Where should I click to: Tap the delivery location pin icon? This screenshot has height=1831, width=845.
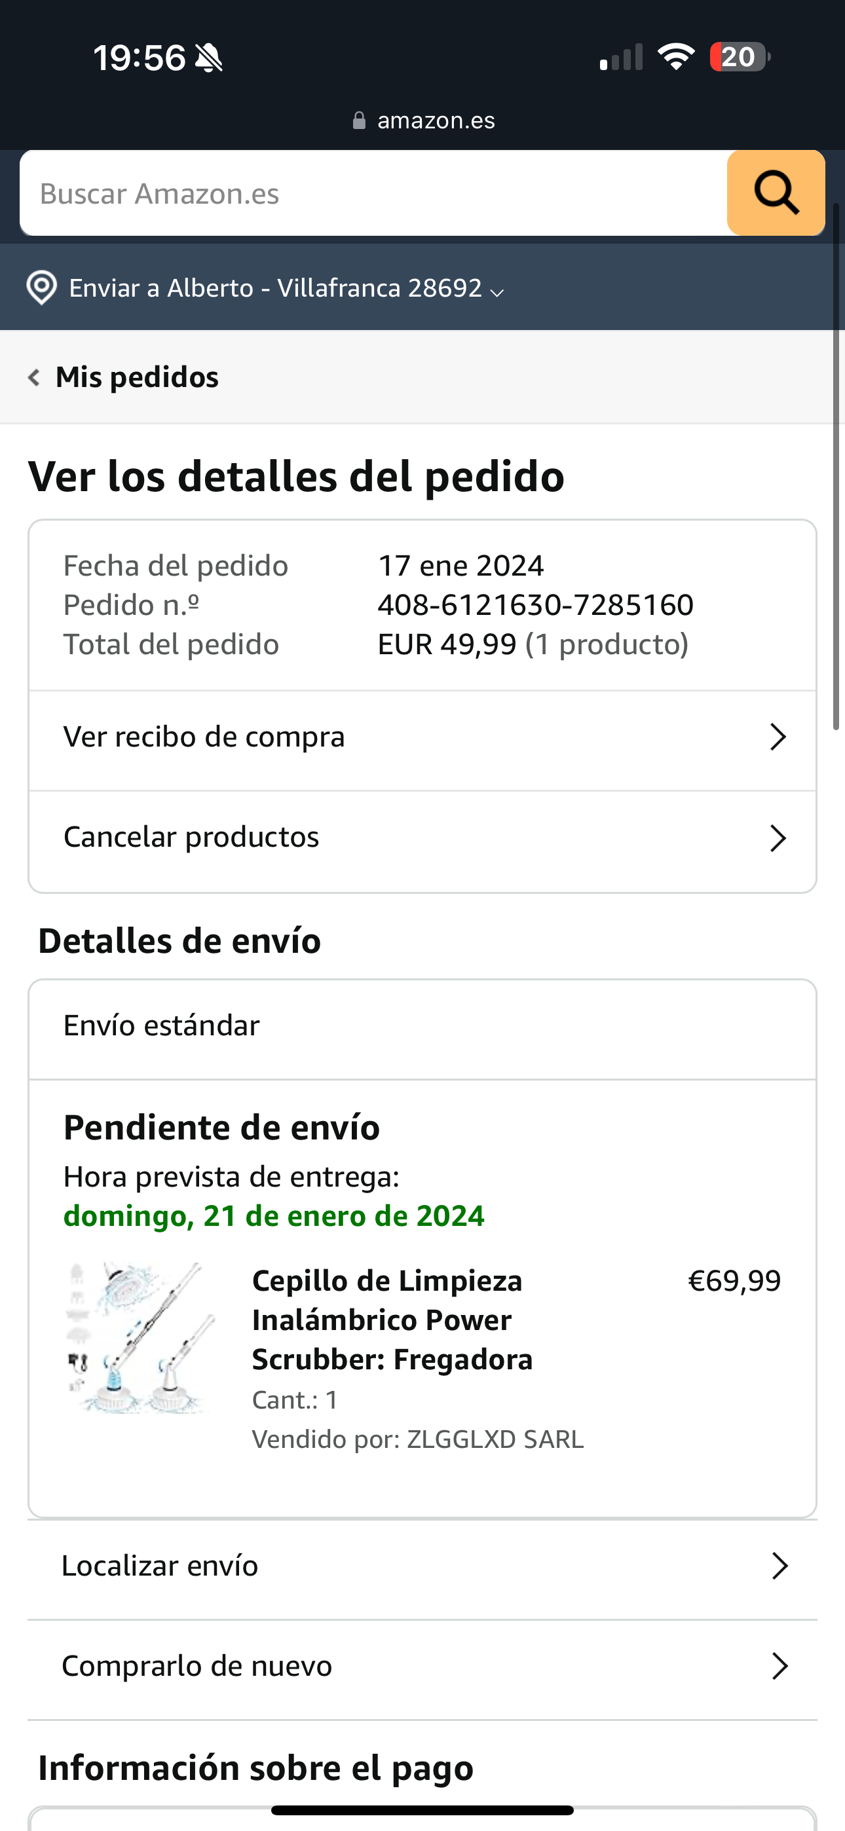(x=41, y=288)
